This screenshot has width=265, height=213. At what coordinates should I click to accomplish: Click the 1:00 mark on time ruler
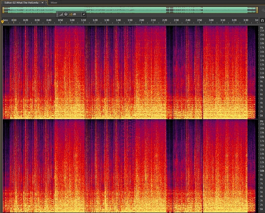[x=72, y=20]
